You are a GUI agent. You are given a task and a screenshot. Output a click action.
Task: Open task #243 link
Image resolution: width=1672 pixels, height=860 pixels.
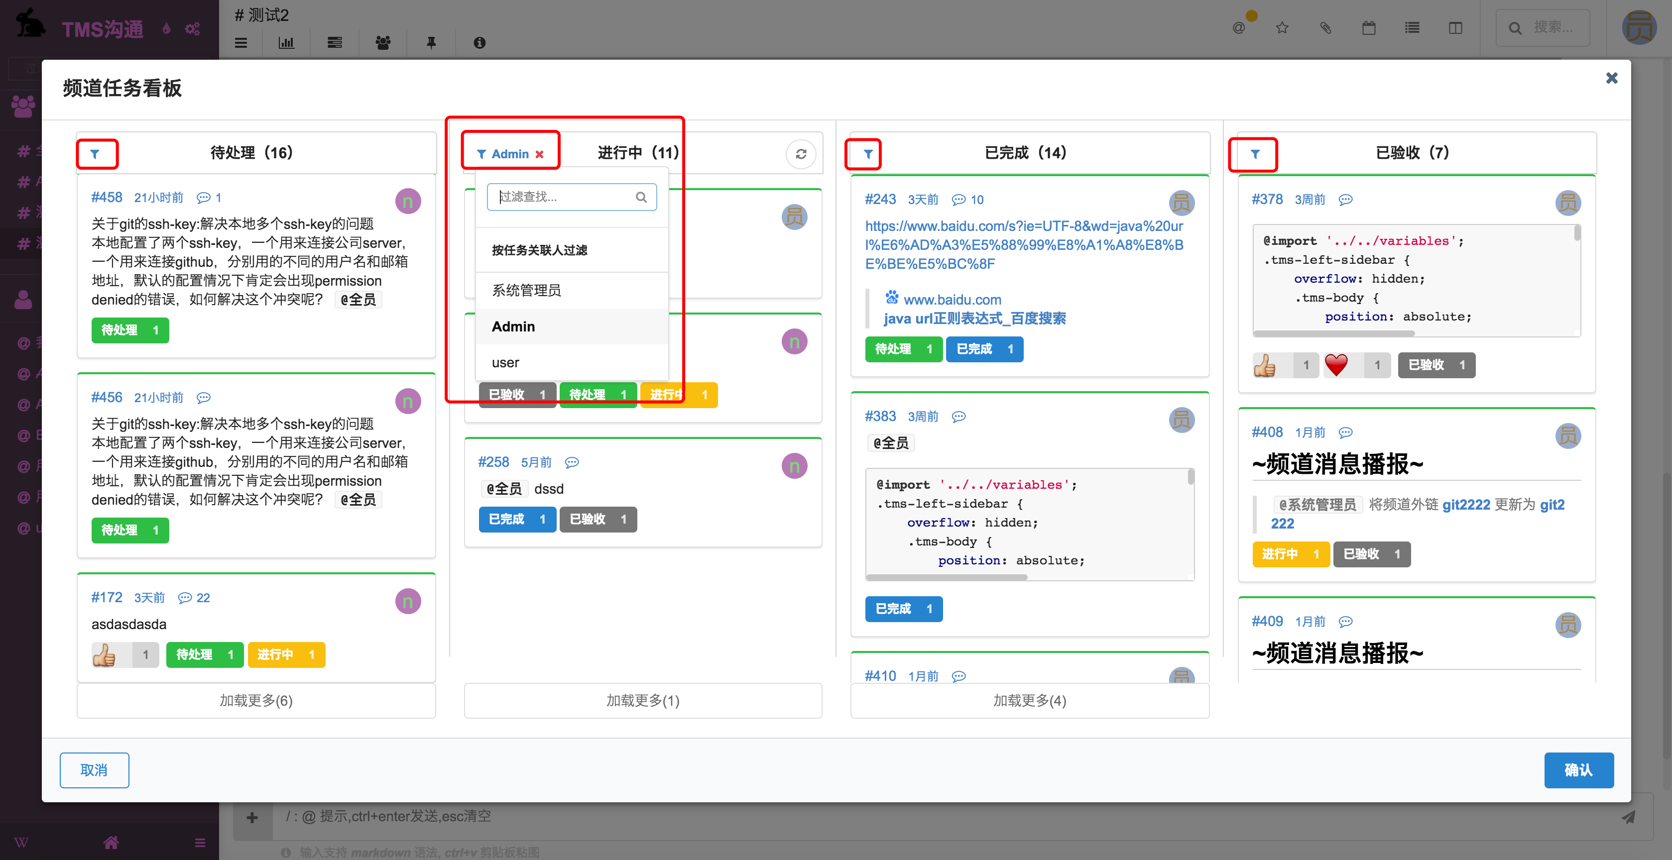[880, 199]
